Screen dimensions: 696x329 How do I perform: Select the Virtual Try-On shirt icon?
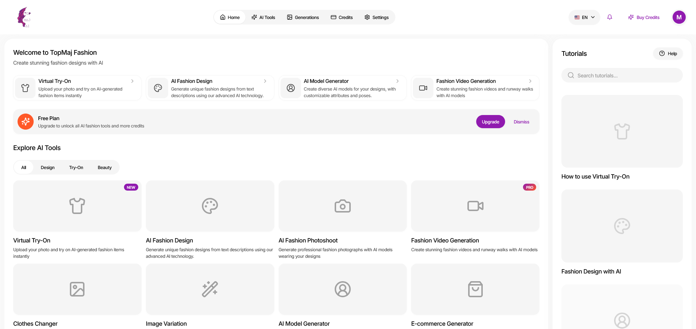pos(77,206)
